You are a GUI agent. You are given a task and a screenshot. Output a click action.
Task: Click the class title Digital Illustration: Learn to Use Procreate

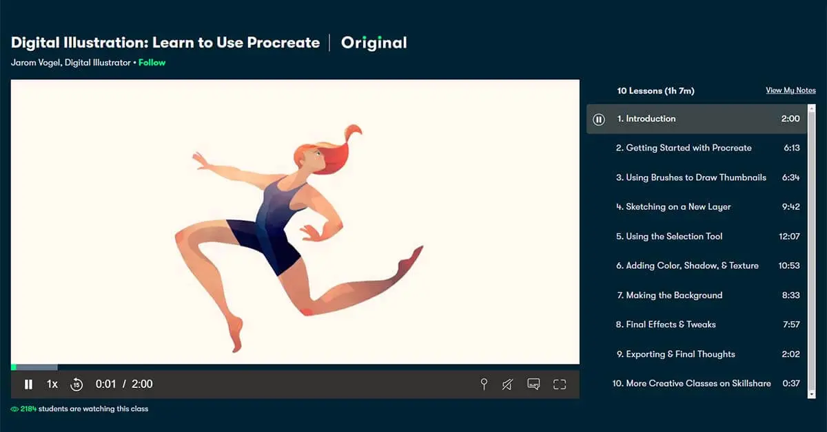(165, 43)
